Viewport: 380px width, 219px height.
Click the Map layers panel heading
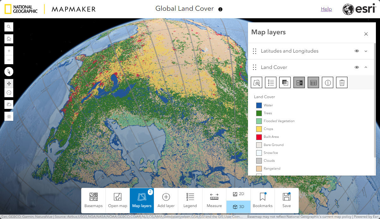coord(268,32)
